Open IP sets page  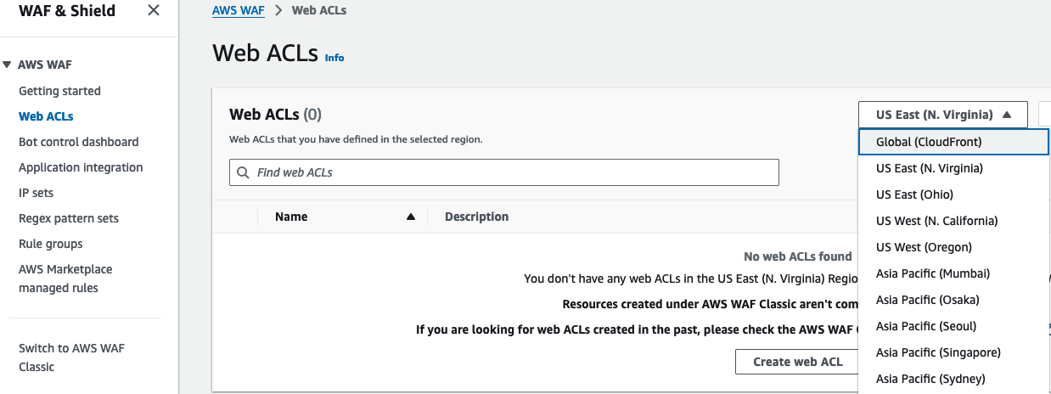pyautogui.click(x=36, y=193)
